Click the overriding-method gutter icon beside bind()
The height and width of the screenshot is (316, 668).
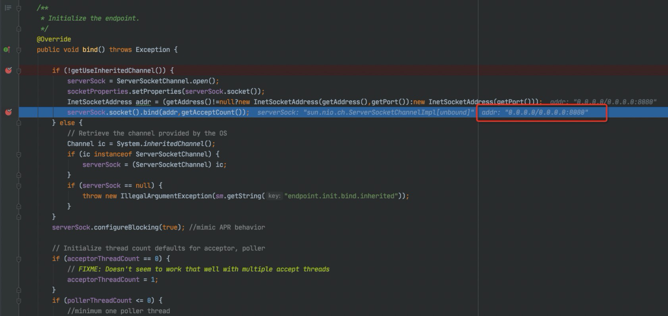(x=7, y=50)
